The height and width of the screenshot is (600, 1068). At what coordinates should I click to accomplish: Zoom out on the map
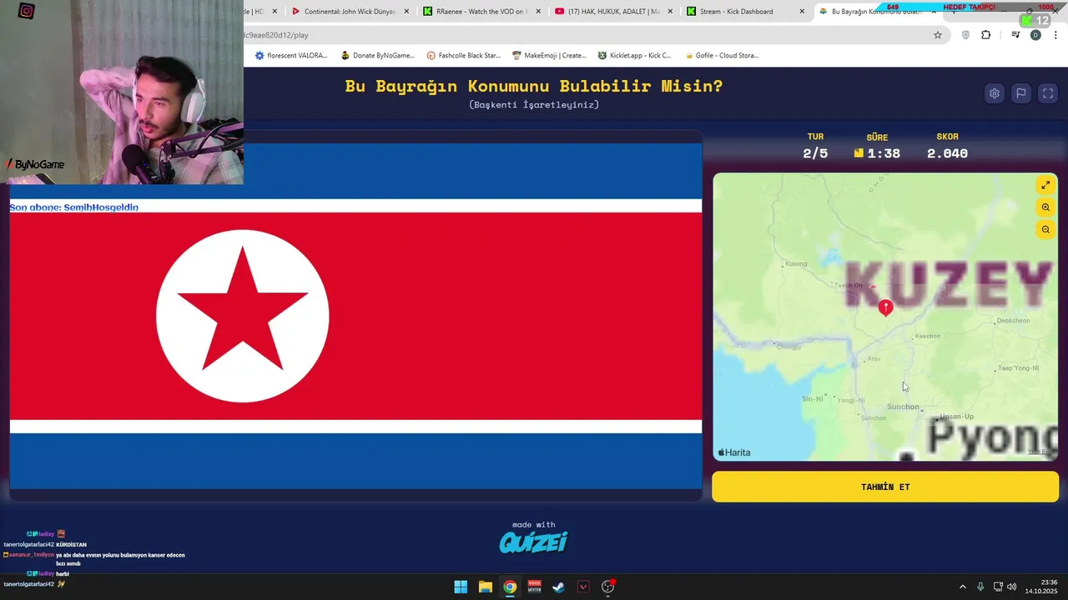tap(1045, 230)
